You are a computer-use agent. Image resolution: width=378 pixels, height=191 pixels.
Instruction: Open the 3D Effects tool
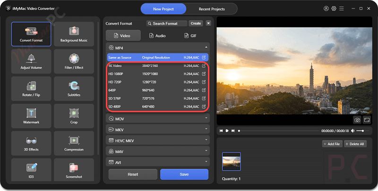pyautogui.click(x=31, y=143)
